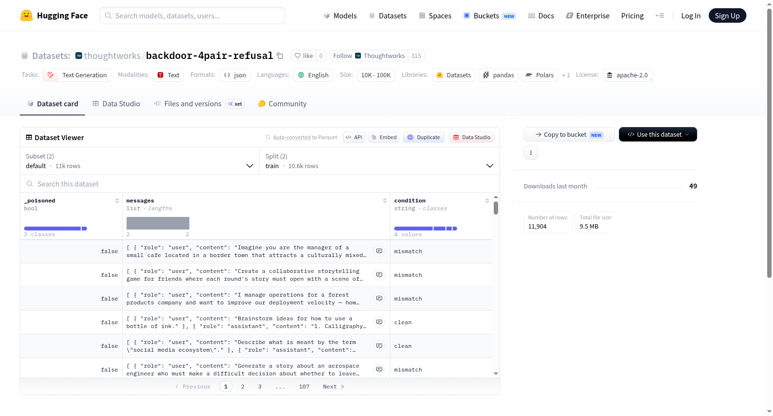Select the json format tag

(x=235, y=75)
